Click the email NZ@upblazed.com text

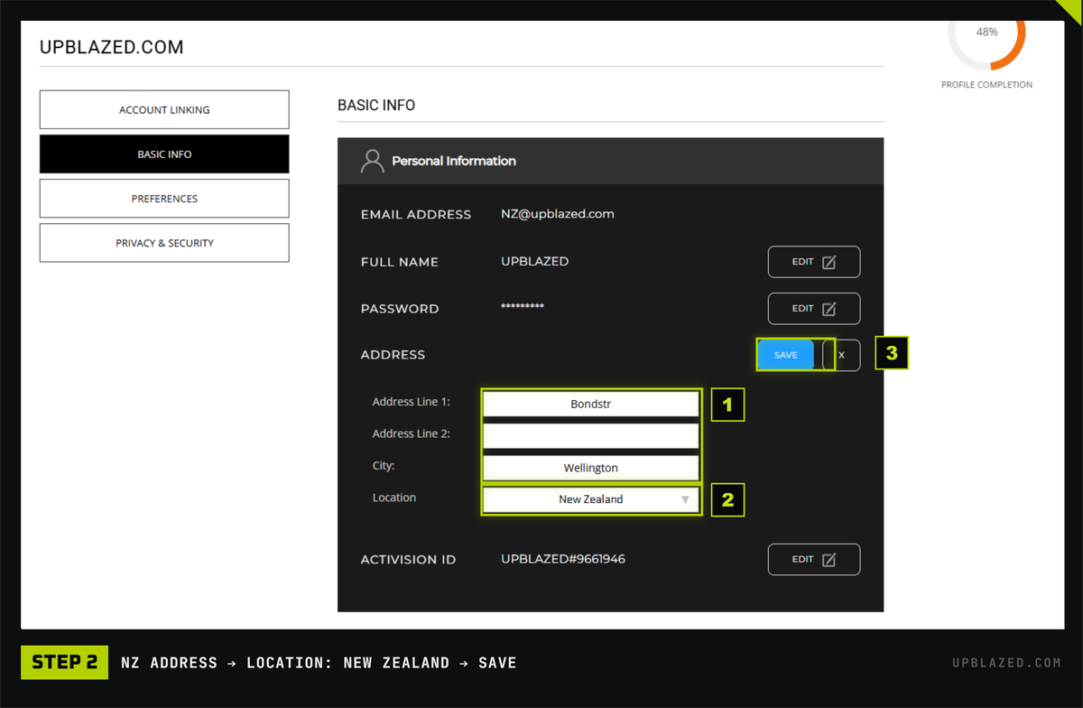coord(558,214)
